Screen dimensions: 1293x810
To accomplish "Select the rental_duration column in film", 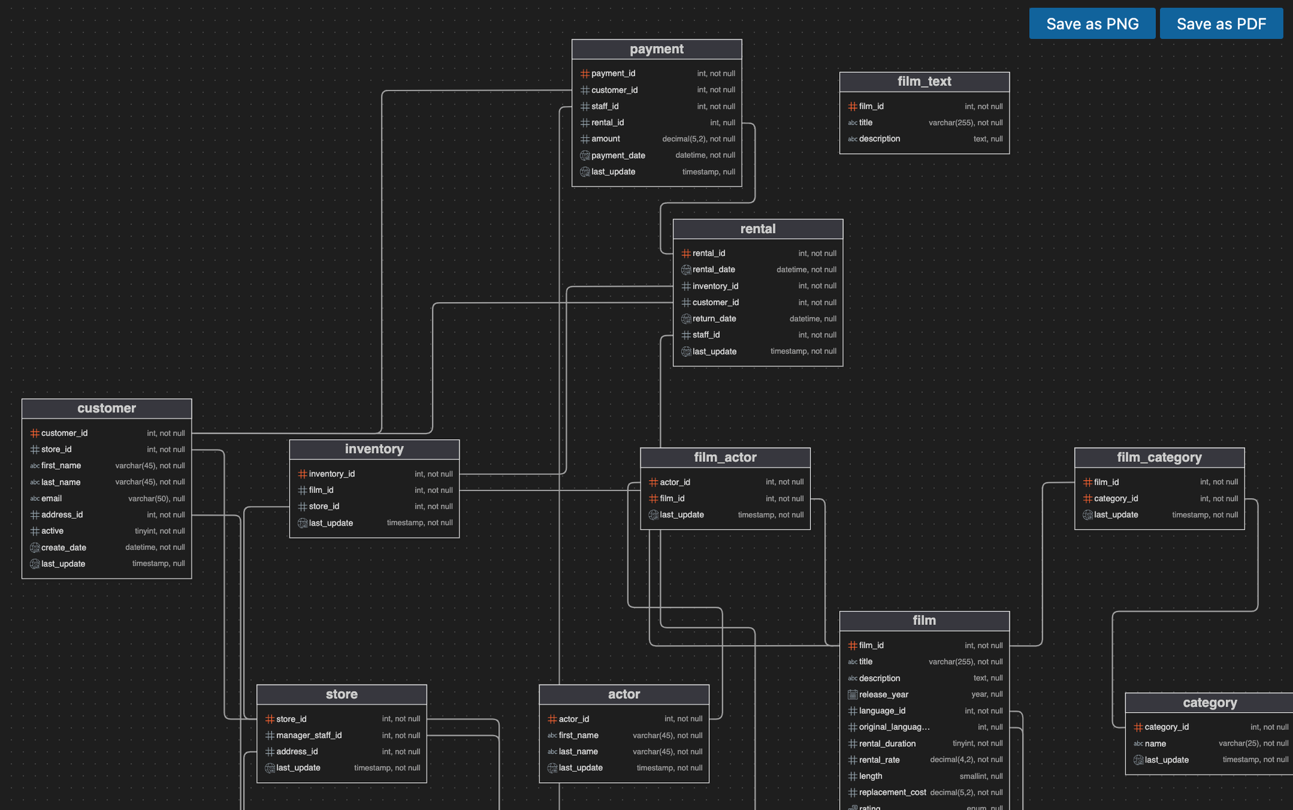I will click(x=924, y=744).
